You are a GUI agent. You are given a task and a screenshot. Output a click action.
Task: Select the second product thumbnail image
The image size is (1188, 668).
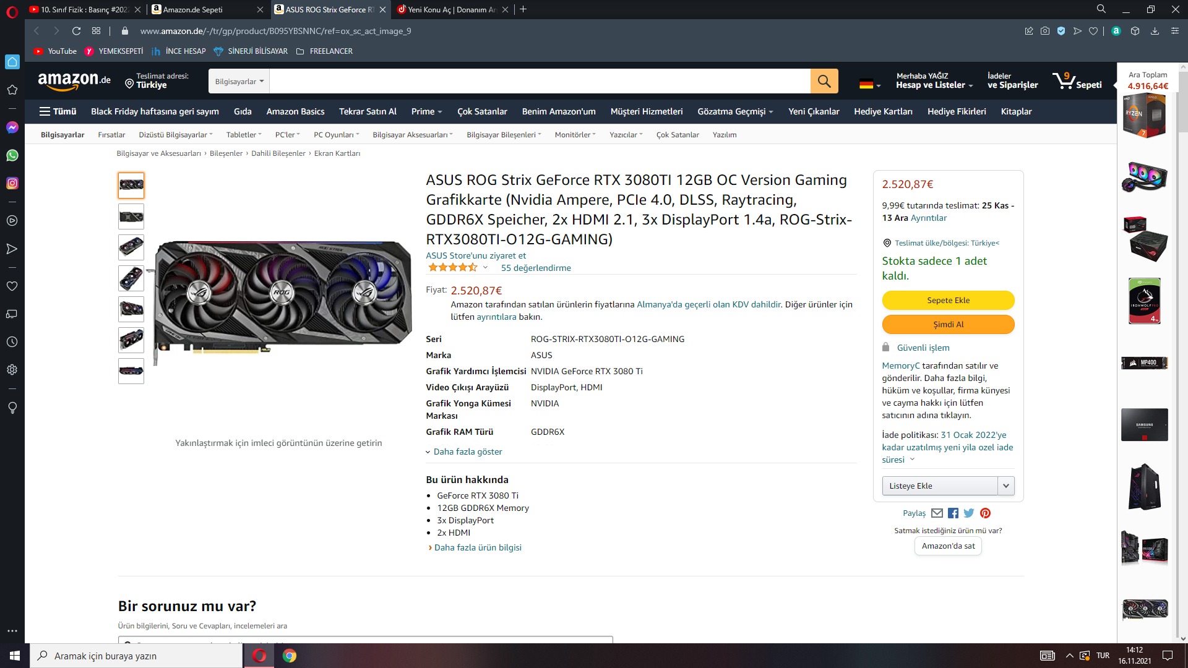pos(131,216)
